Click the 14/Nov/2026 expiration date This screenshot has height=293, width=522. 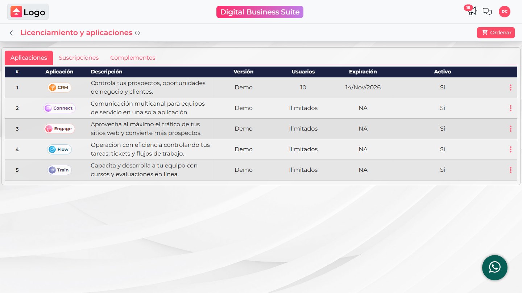[x=363, y=88]
